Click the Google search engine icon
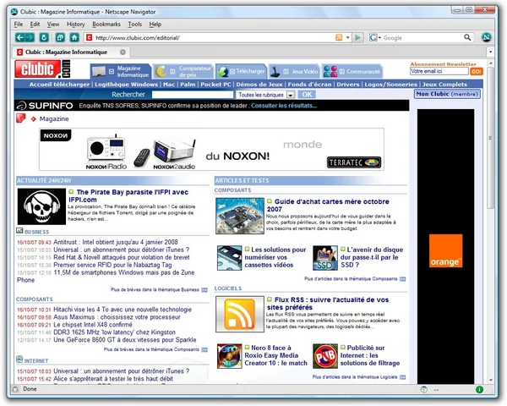Screen dimensions: 507x406 [373, 37]
